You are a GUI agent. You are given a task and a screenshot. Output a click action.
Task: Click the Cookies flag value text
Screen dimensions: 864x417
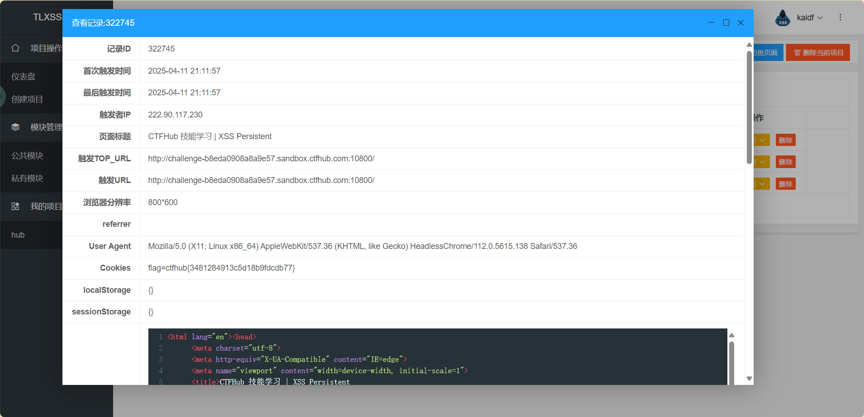(x=221, y=268)
